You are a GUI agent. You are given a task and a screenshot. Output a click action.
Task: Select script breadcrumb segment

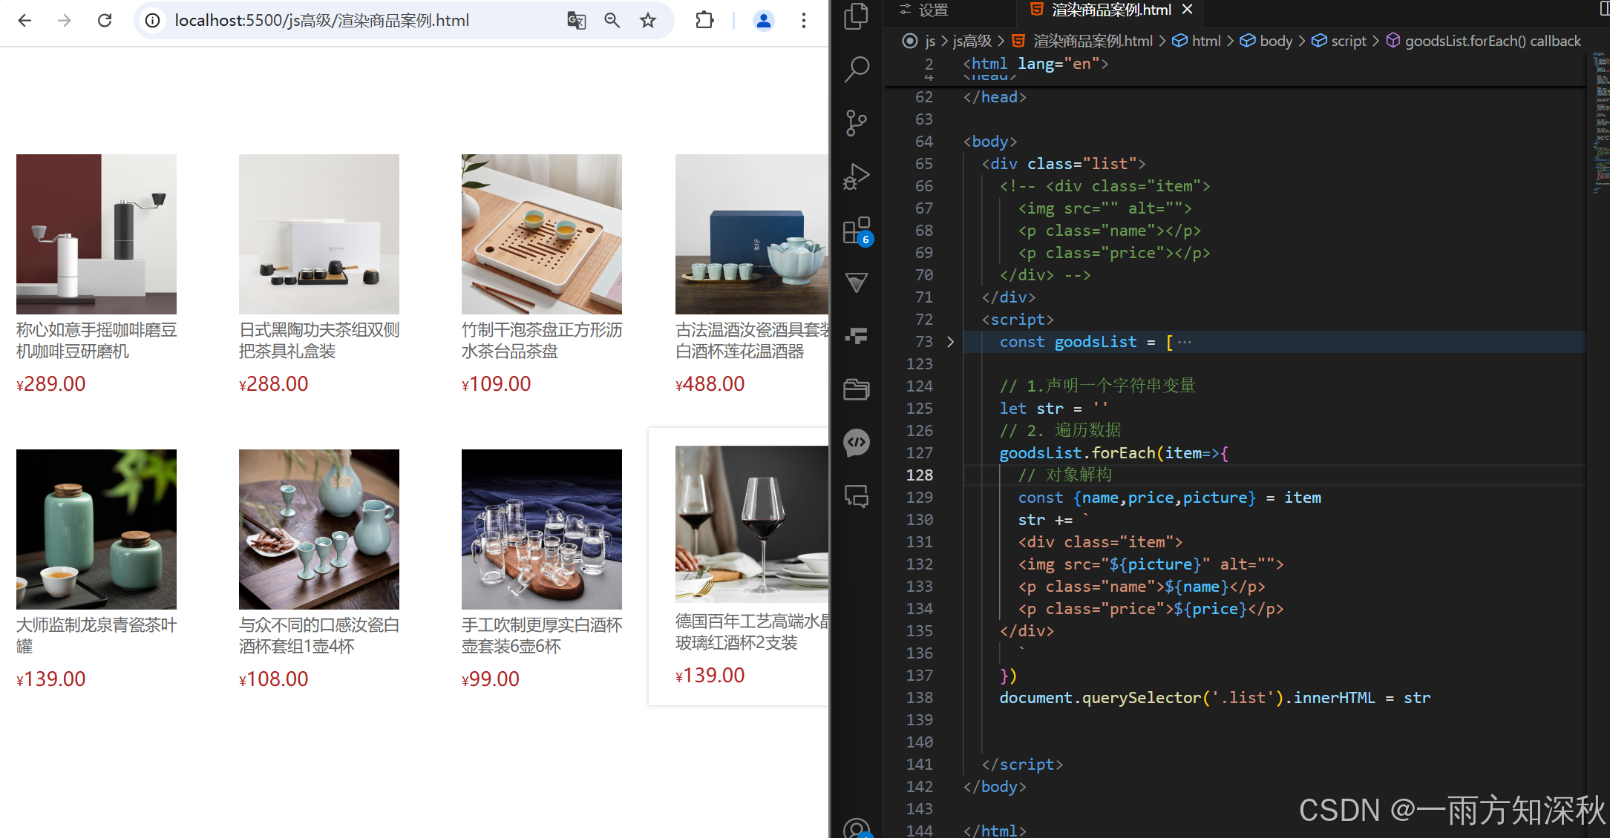pyautogui.click(x=1348, y=41)
